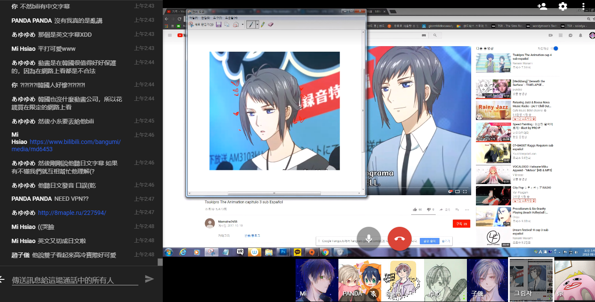The width and height of the screenshot is (595, 302).
Task: Open the Snipping Tool 편집(E) menu
Action: tap(206, 18)
